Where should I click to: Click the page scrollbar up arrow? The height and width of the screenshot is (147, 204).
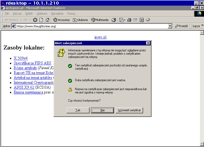point(202,33)
